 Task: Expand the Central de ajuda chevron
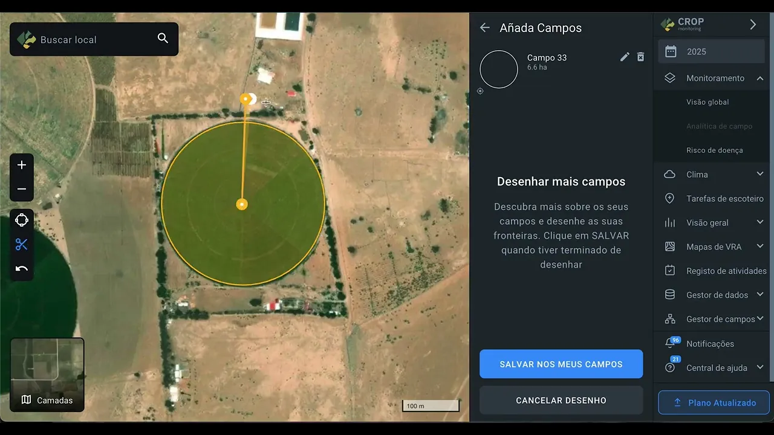[x=760, y=367]
